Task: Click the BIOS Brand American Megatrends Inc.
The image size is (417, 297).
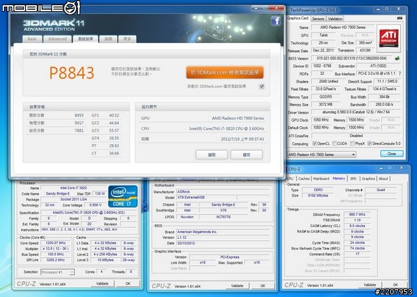Action: click(223, 232)
